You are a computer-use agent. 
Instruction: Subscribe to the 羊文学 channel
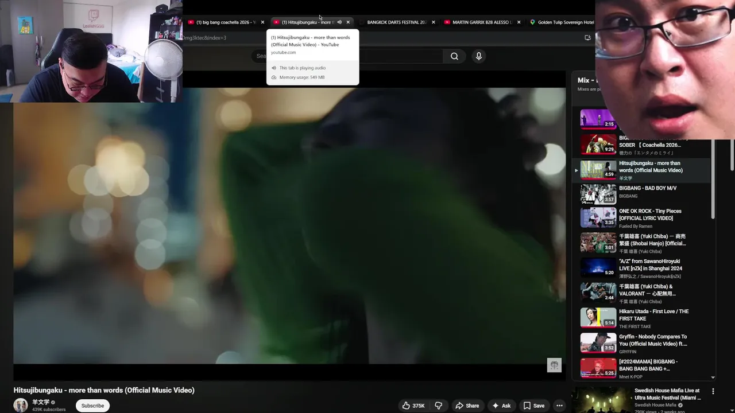click(92, 406)
